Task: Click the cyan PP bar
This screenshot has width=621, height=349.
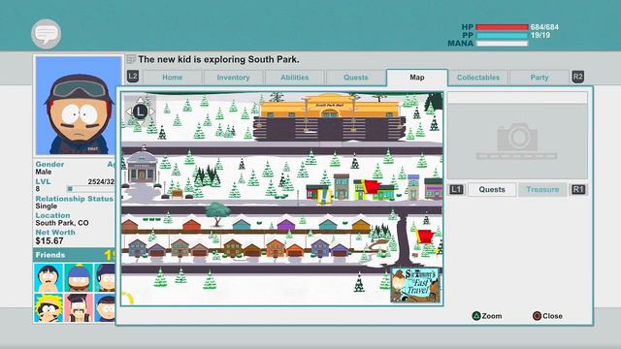Action: tap(502, 35)
